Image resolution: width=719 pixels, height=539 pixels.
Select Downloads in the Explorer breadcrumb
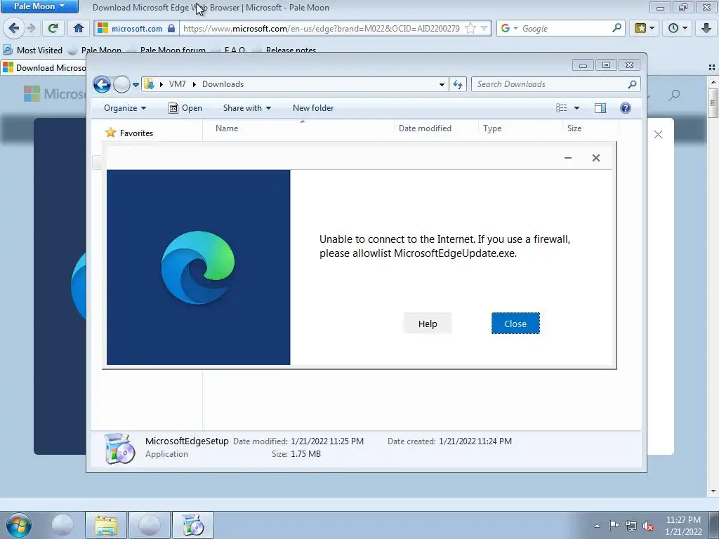click(x=223, y=84)
